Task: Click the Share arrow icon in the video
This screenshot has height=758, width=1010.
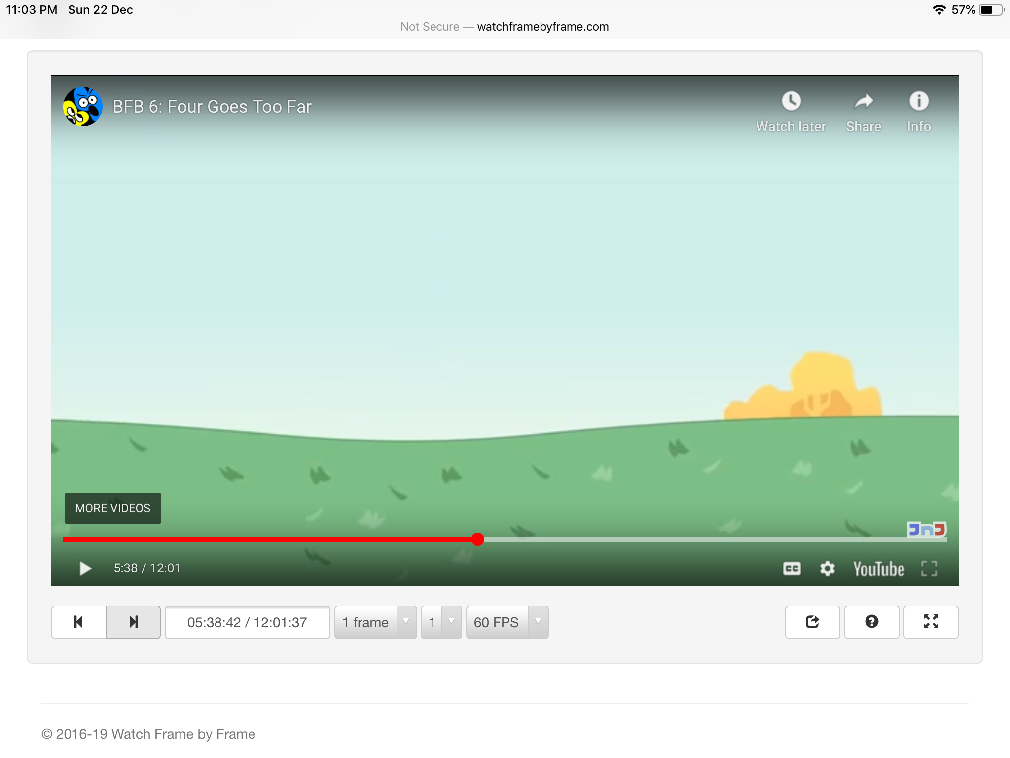Action: 864,101
